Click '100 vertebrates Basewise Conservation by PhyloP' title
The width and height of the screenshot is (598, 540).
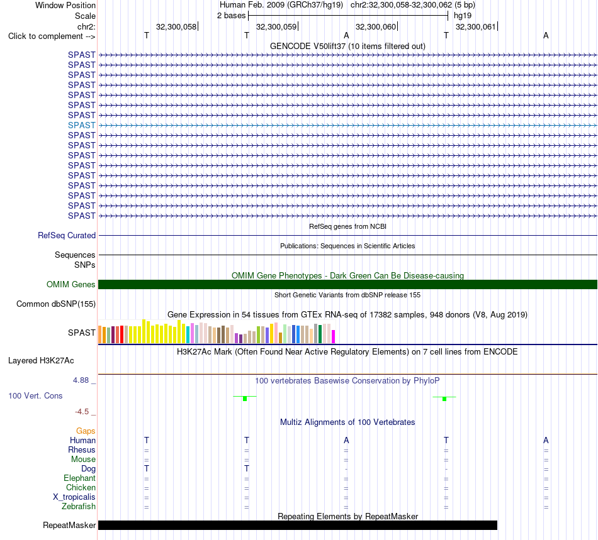coord(347,380)
